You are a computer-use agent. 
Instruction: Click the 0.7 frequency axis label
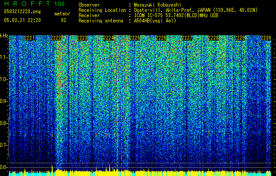click(x=4, y=145)
